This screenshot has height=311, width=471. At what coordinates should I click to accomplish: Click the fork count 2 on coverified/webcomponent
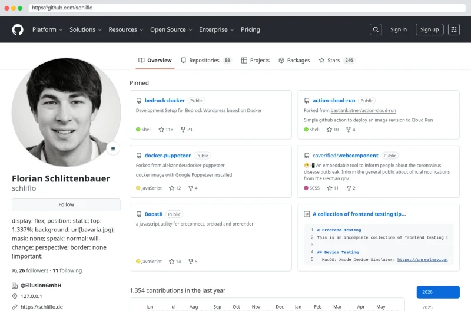point(351,188)
